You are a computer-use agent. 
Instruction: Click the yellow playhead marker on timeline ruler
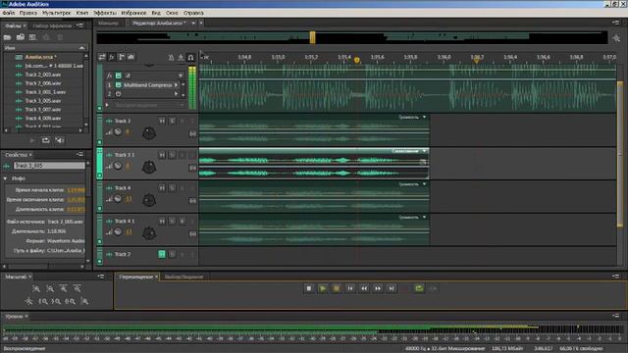point(356,60)
